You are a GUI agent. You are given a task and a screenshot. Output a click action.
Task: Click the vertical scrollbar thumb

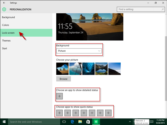pyautogui.click(x=166, y=69)
